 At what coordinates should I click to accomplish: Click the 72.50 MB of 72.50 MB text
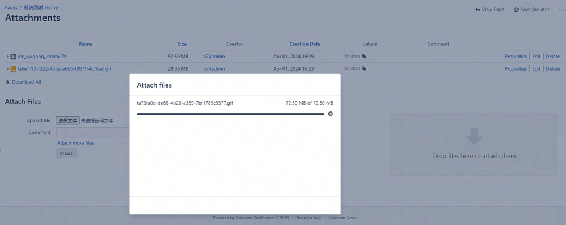click(x=309, y=103)
